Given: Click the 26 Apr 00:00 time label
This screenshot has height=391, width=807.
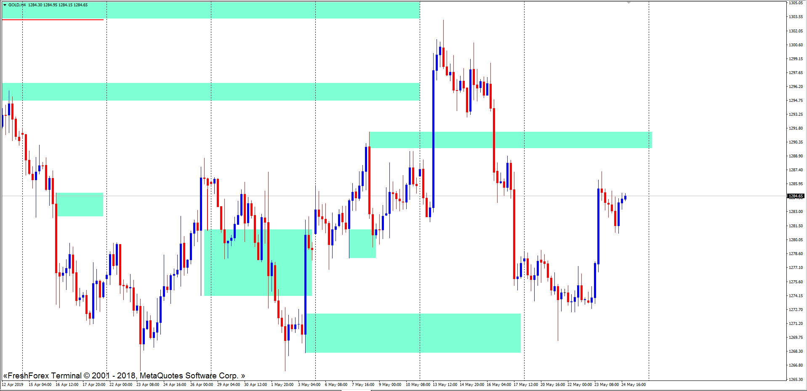Looking at the screenshot, I should (x=201, y=384).
